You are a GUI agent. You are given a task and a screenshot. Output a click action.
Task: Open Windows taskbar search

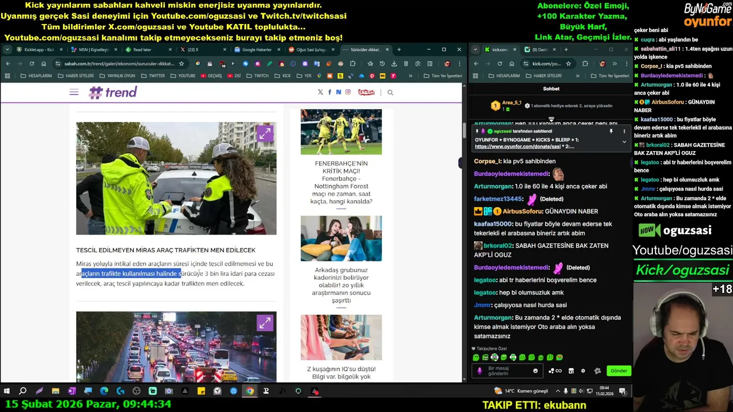[23, 391]
